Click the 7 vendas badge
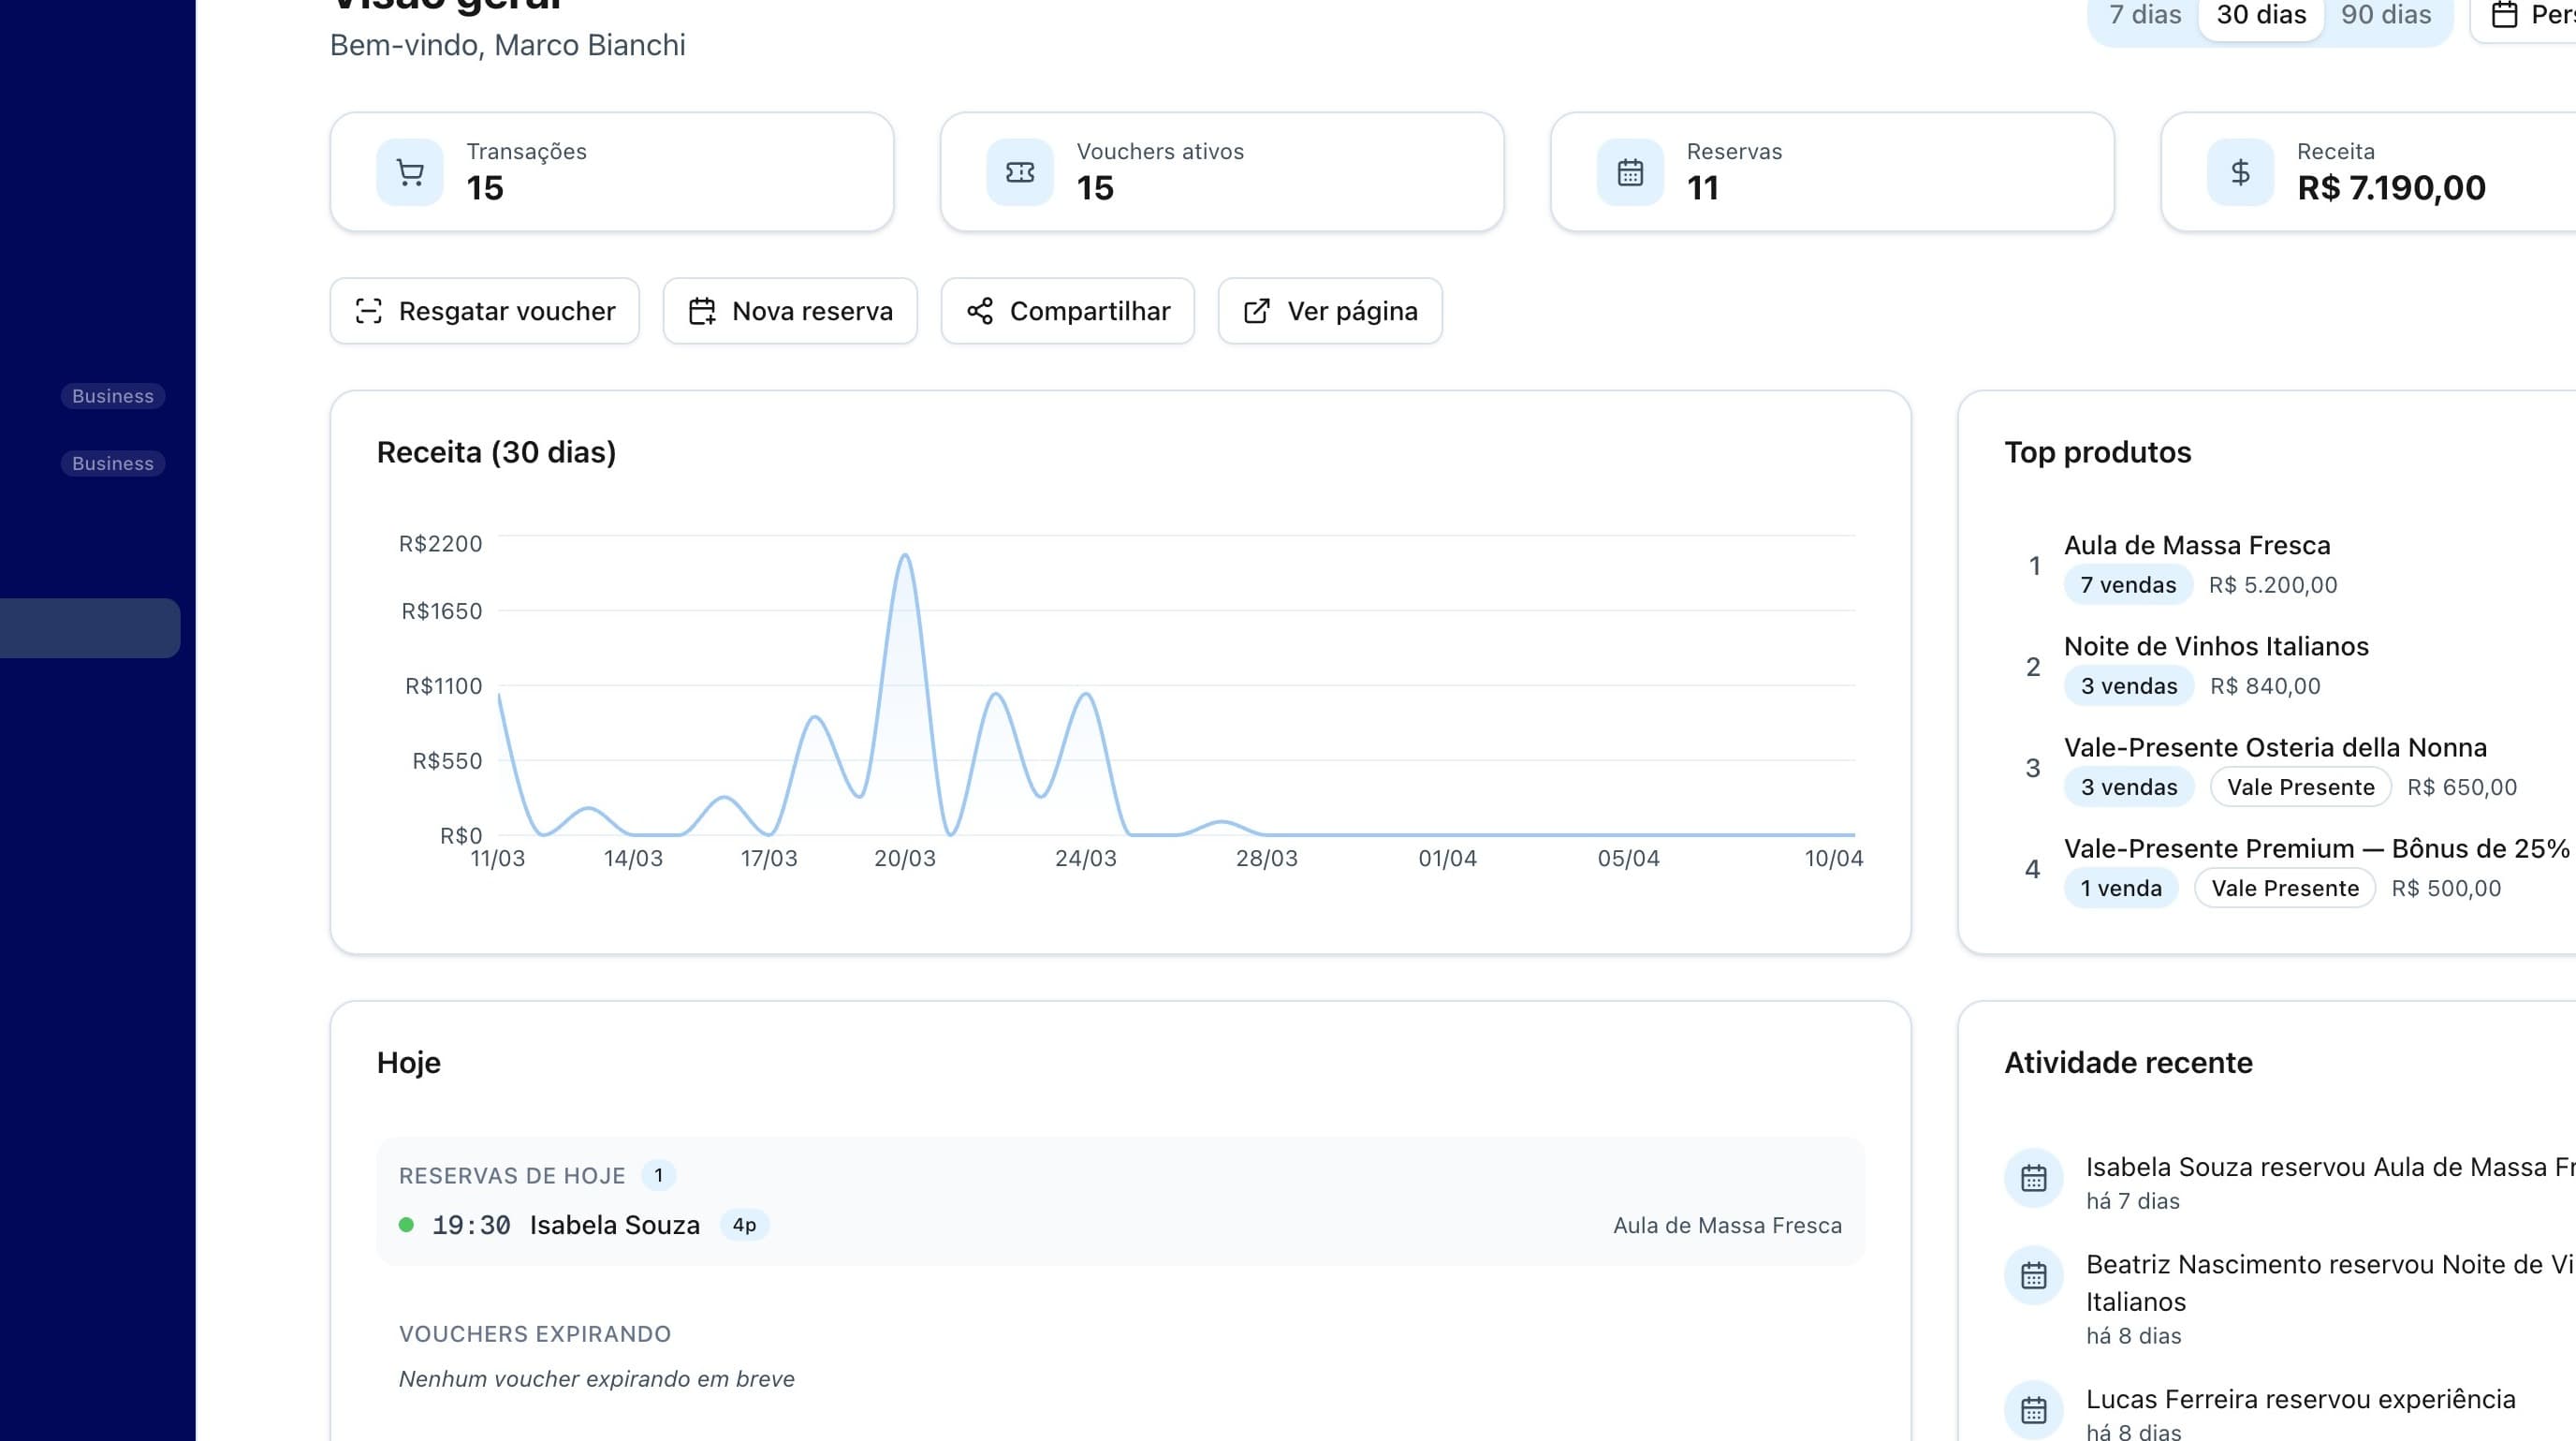 coord(2128,585)
